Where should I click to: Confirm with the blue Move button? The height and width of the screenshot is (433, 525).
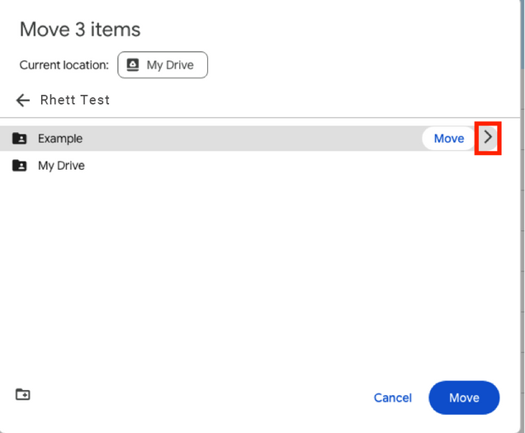tap(464, 398)
